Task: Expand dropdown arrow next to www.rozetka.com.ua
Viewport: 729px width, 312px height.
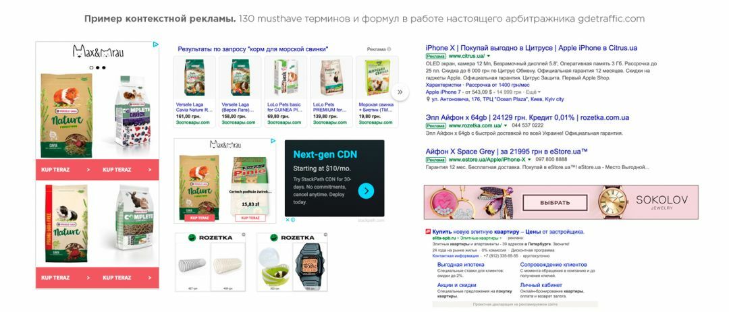Action: (504, 126)
